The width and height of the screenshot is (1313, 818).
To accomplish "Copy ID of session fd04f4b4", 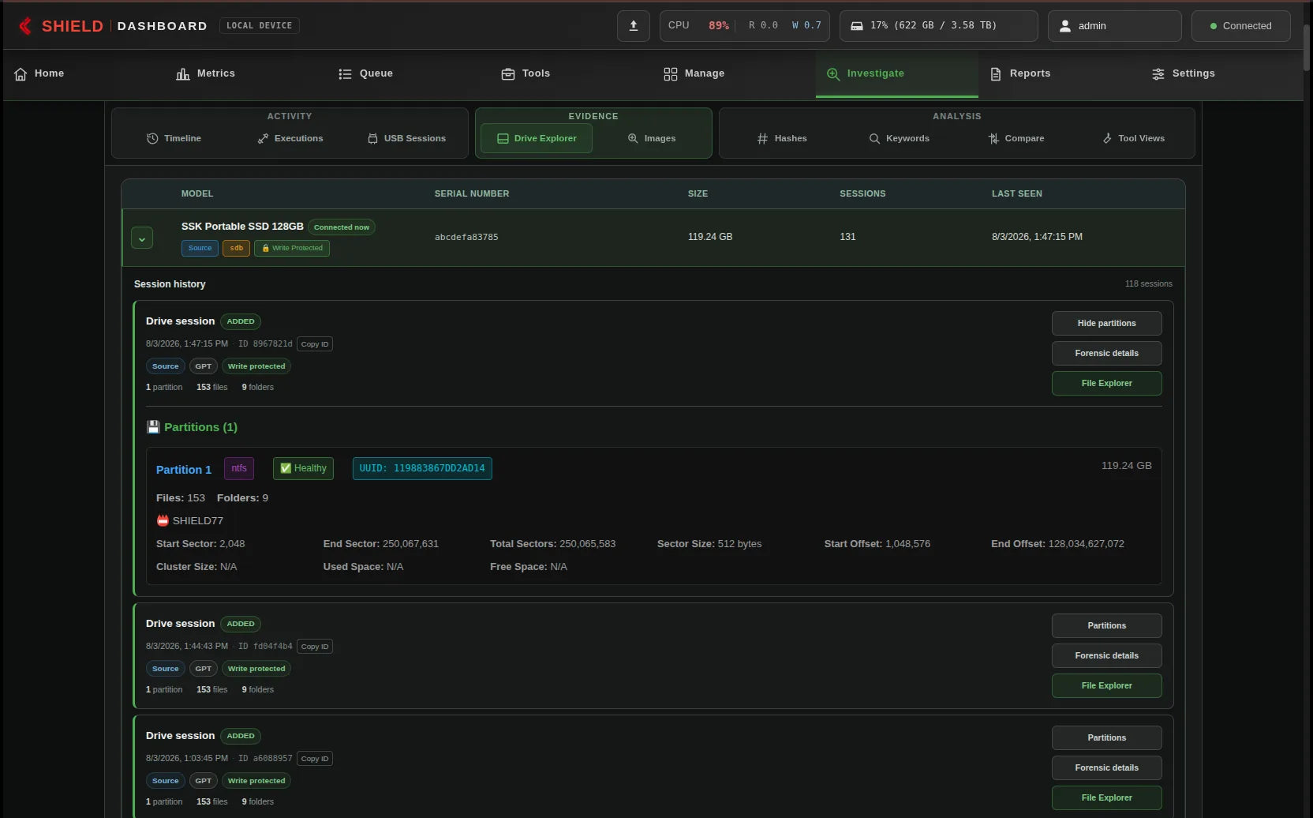I will [315, 647].
